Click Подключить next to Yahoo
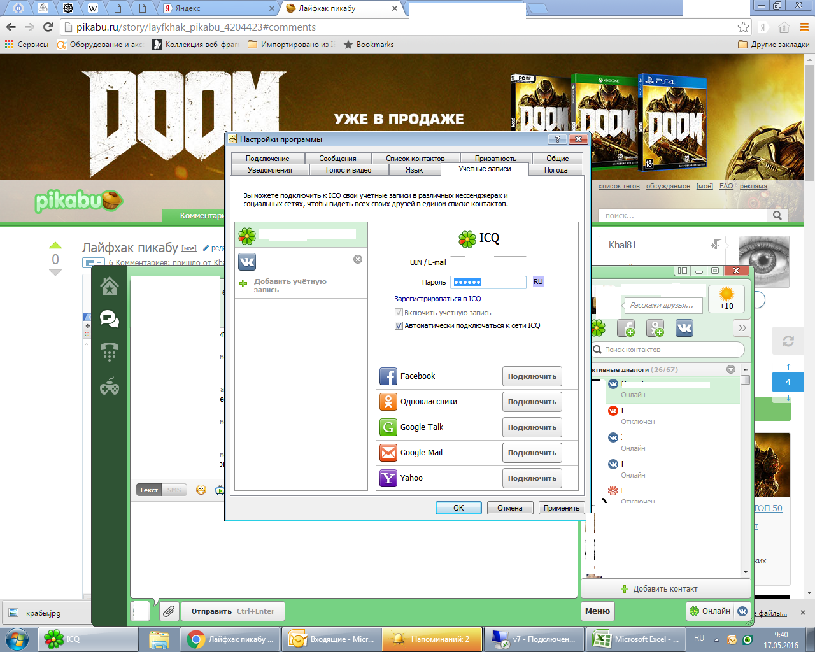The image size is (815, 652). coord(532,478)
